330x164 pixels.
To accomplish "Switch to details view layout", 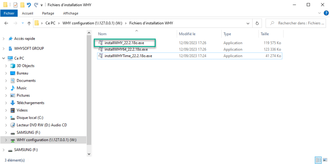I will (318, 160).
